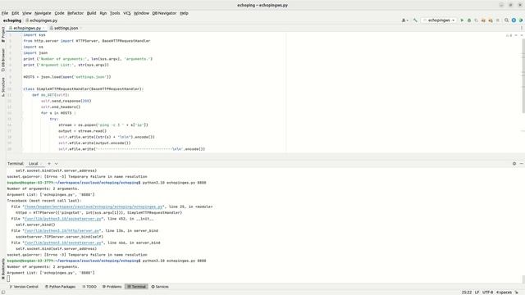Change the LF line separator
525x295 pixels.
477,293
